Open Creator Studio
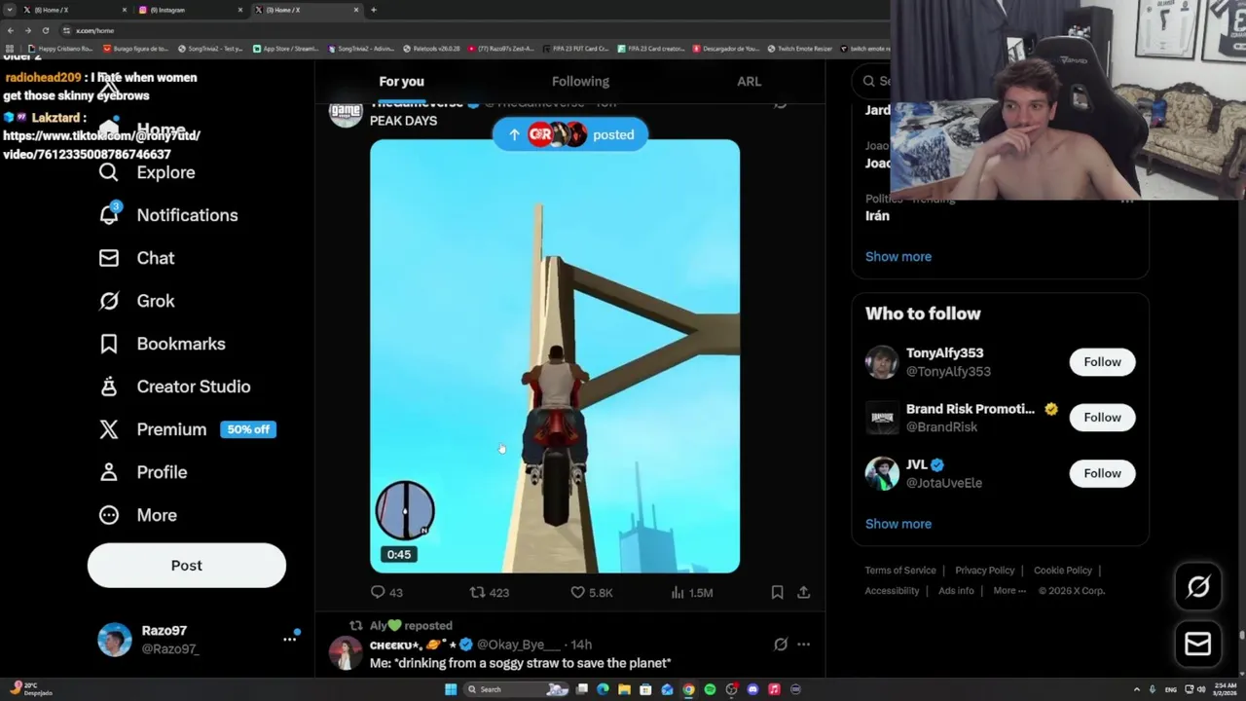1246x701 pixels. pos(174,387)
